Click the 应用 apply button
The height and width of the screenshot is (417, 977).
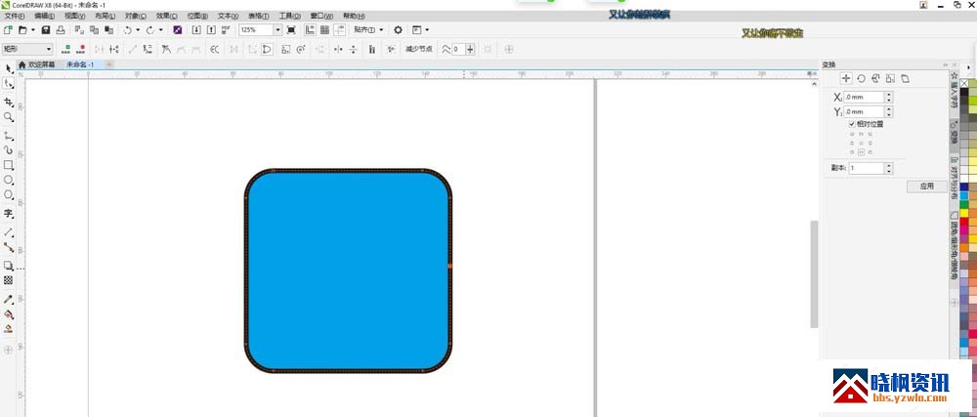(x=927, y=187)
